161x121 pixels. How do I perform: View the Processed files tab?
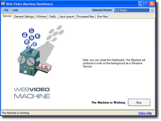[85, 16]
